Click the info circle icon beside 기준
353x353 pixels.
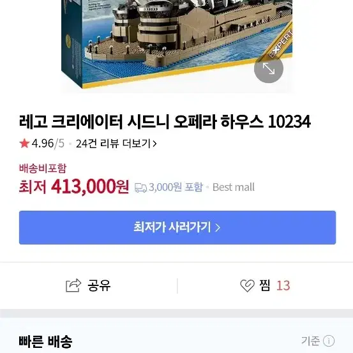pyautogui.click(x=329, y=341)
